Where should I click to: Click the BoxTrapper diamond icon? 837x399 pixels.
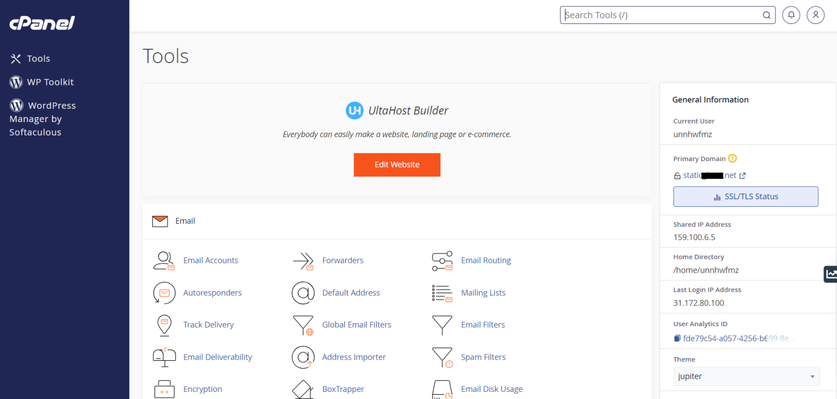[303, 389]
